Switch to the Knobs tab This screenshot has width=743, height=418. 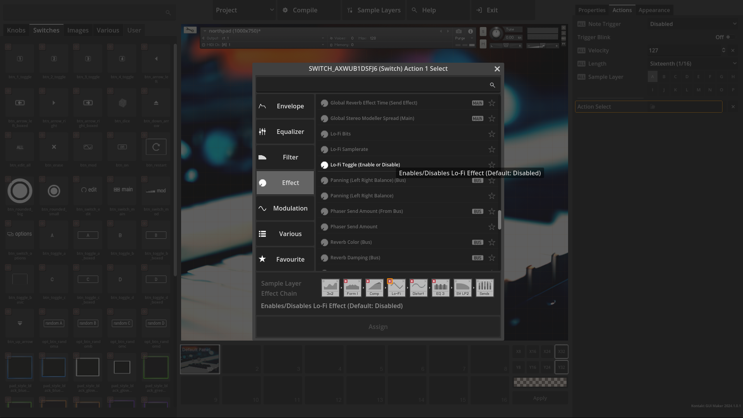click(x=16, y=30)
